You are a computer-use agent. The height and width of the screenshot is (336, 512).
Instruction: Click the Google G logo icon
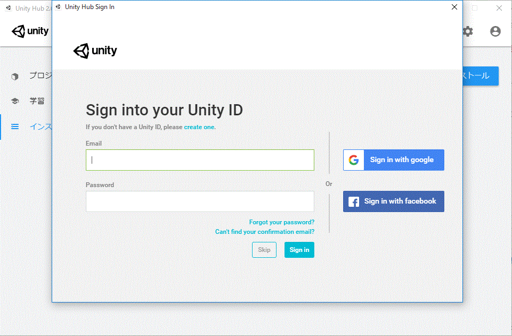[x=353, y=160]
